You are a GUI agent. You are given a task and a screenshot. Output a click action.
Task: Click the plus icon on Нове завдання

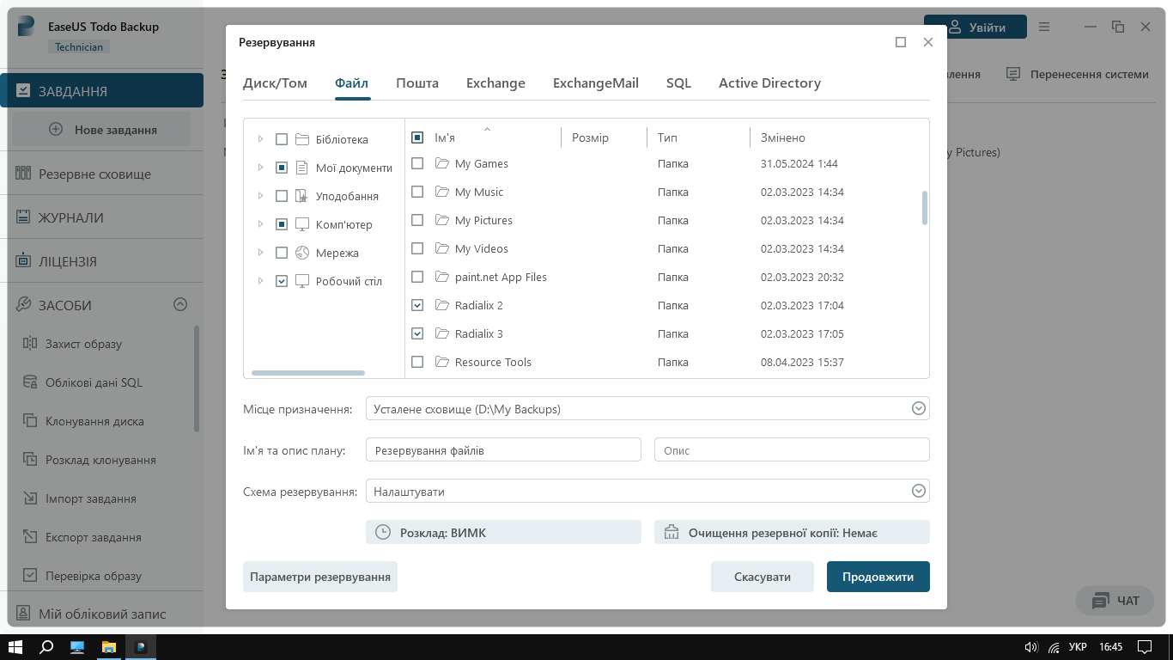coord(56,130)
